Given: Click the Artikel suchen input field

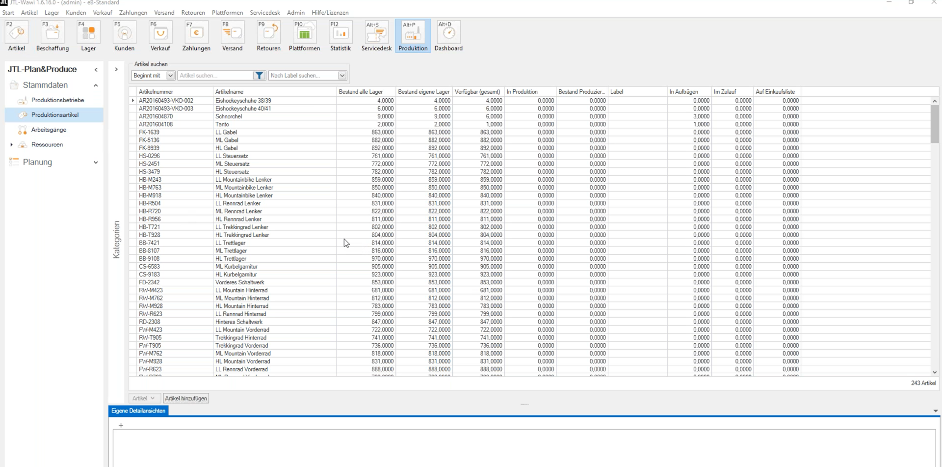Looking at the screenshot, I should click(x=215, y=76).
